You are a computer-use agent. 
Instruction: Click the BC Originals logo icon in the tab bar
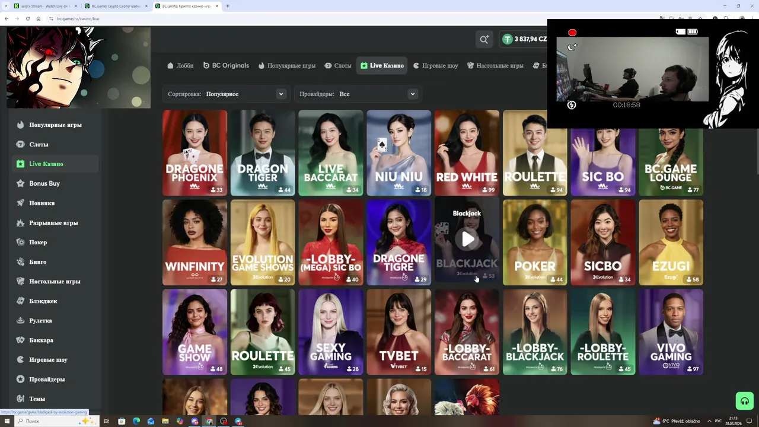pos(206,65)
